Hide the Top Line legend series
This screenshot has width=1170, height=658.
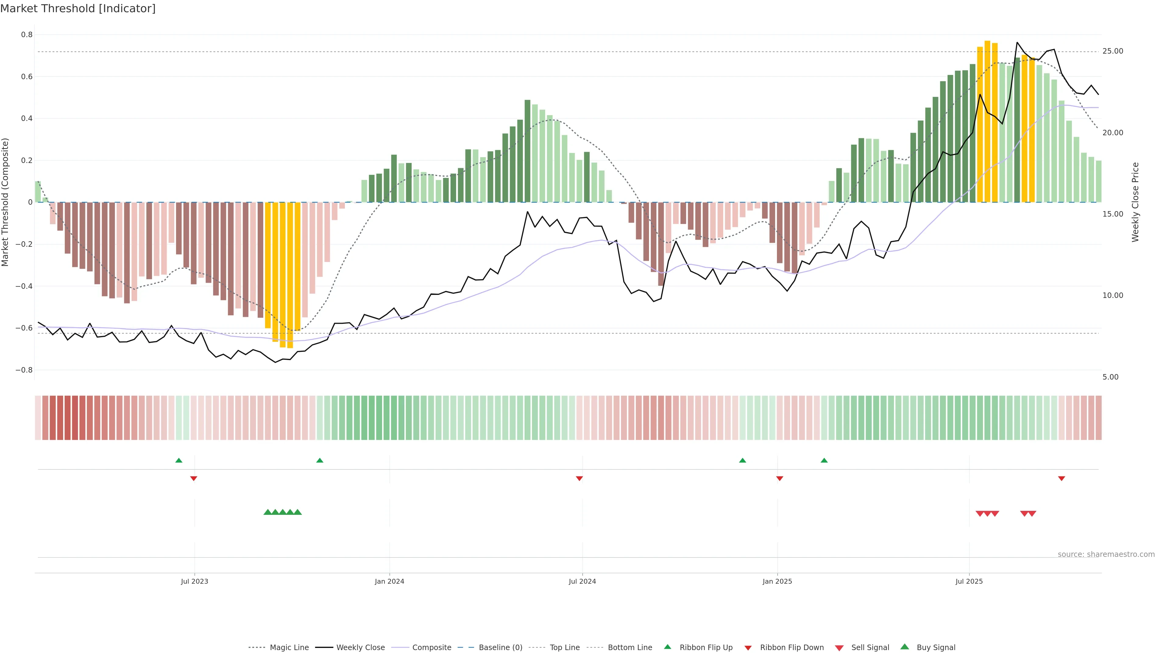point(565,648)
